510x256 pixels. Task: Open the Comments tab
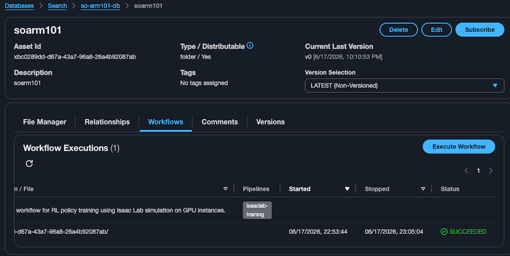[x=219, y=122]
